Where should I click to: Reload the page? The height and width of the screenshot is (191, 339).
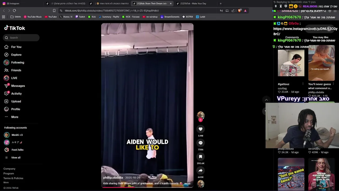click(14, 11)
